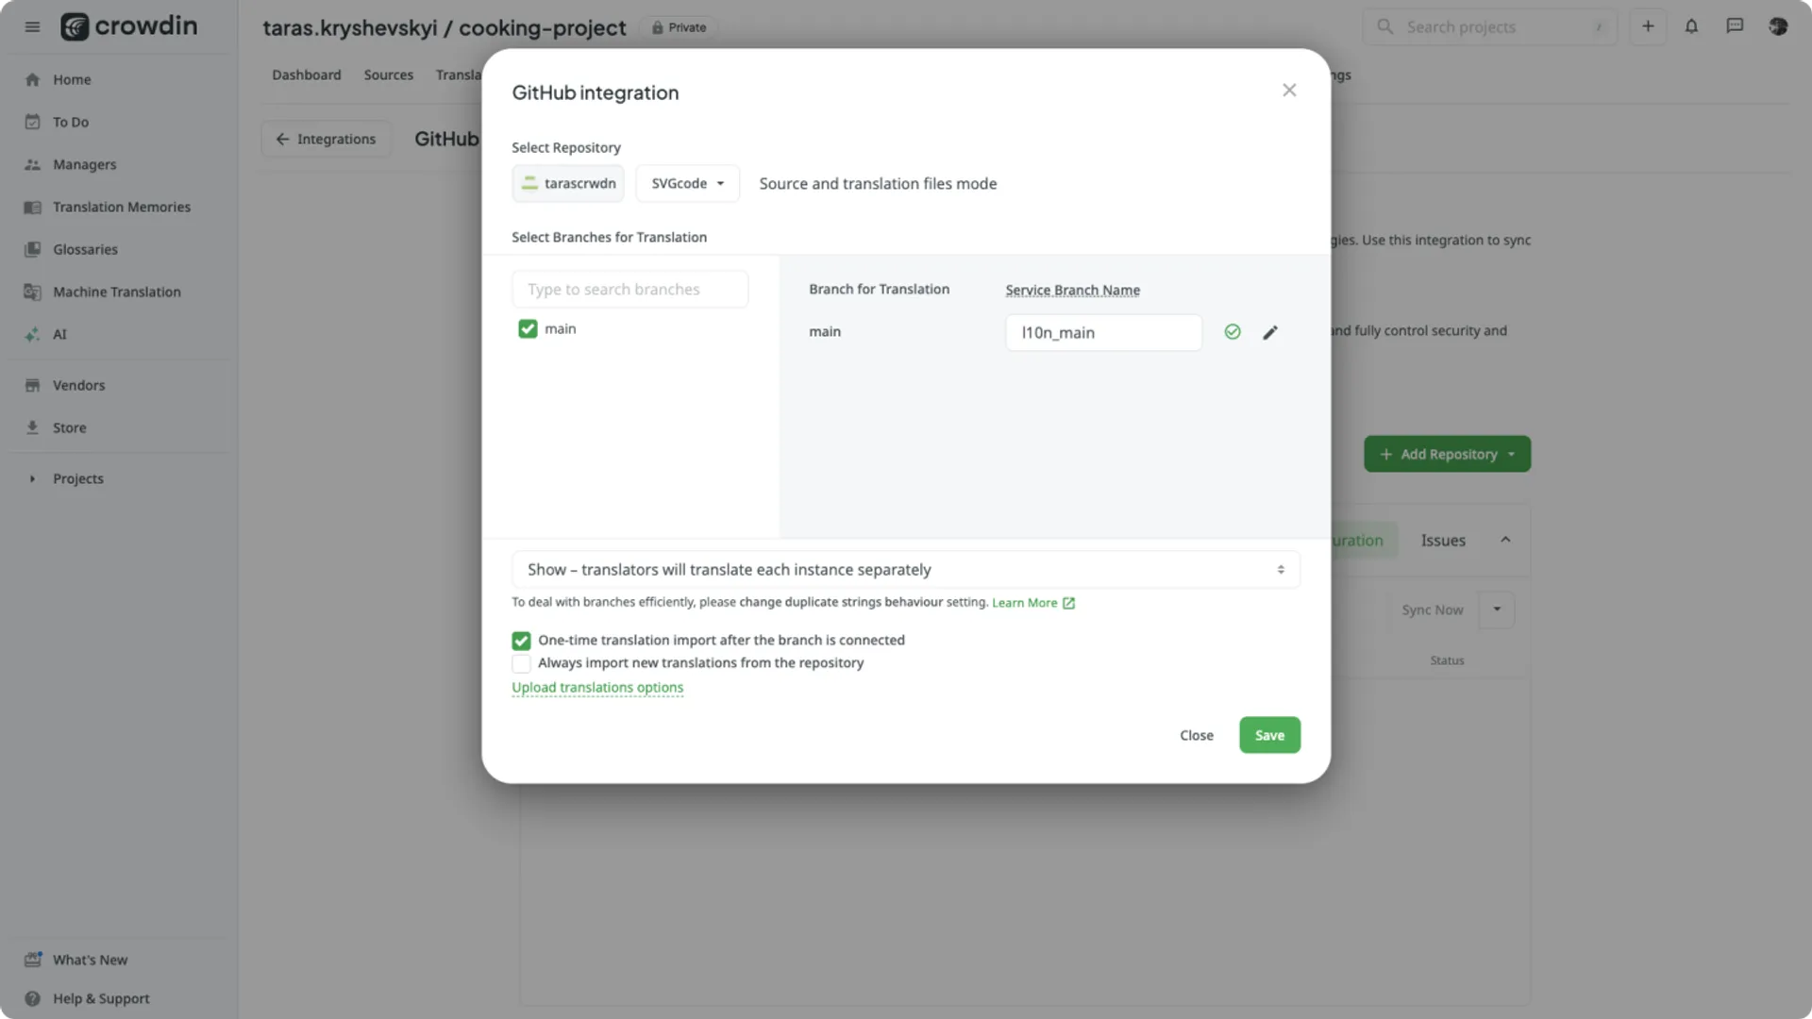Go back to Integrations

326,139
